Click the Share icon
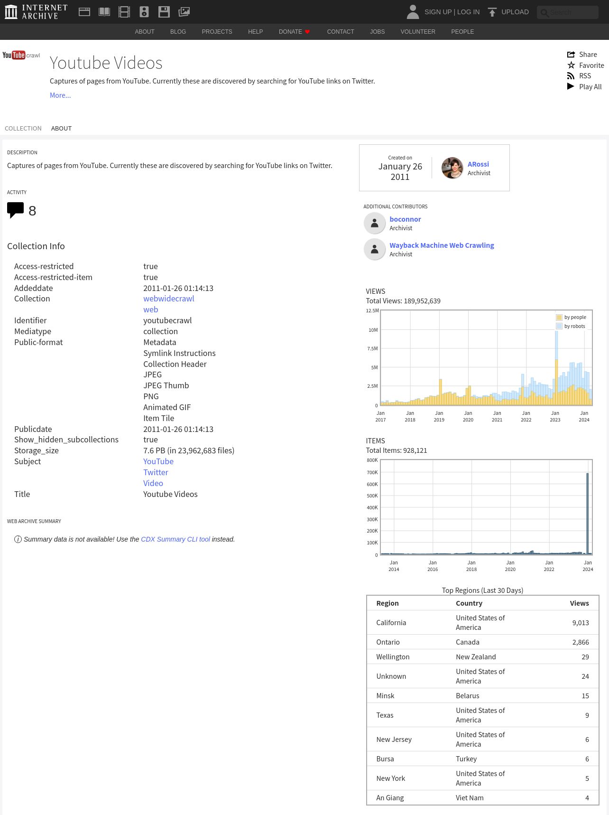The width and height of the screenshot is (609, 815). 571,55
